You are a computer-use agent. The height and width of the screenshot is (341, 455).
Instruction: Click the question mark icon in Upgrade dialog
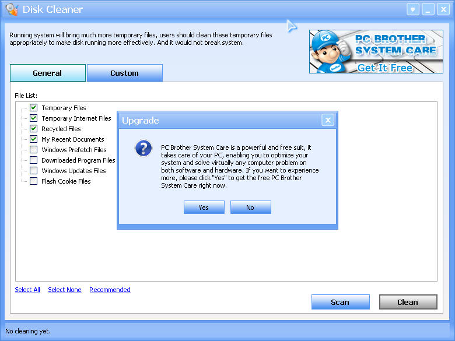[x=143, y=149]
